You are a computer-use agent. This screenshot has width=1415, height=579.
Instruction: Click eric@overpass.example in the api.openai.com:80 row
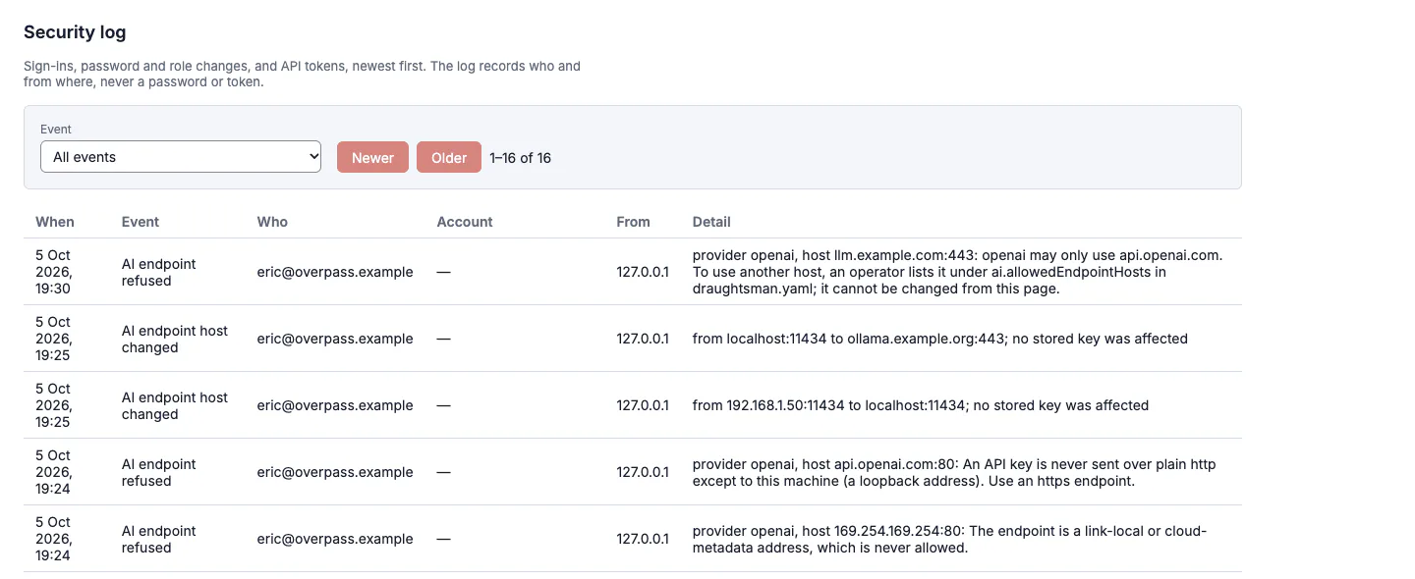(x=335, y=472)
